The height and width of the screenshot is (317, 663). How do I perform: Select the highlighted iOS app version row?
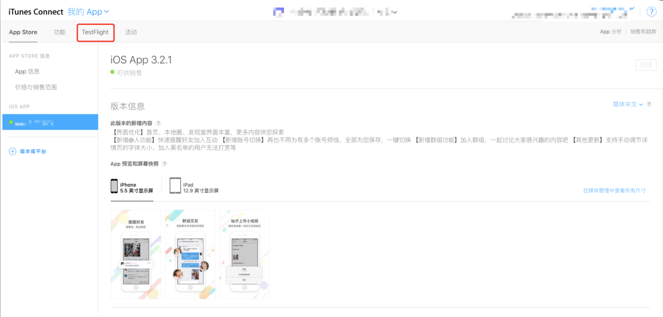coord(50,122)
